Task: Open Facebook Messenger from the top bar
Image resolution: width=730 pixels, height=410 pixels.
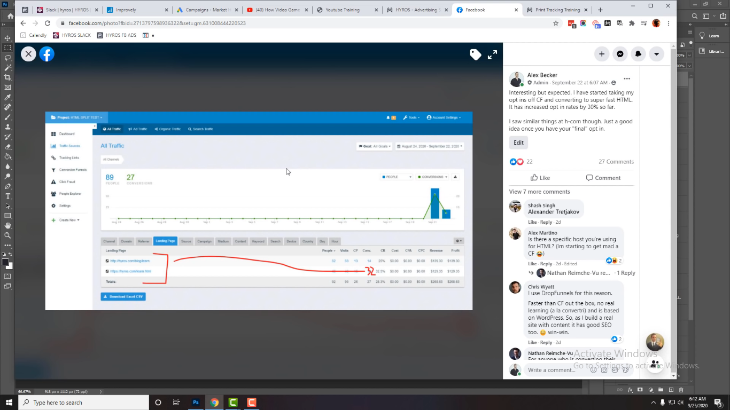Action: pos(620,54)
